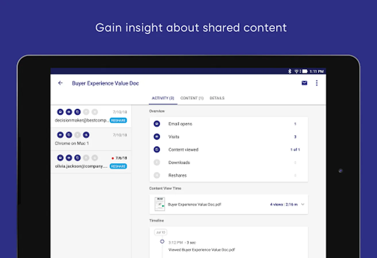Expand the Buyer Experience Value Doc.pdf chevron
The height and width of the screenshot is (258, 377).
(x=303, y=205)
